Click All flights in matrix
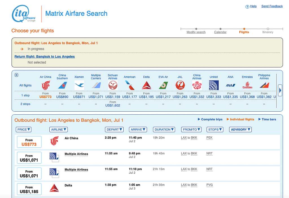Viewport: 289px width, 198px height. pos(25,85)
